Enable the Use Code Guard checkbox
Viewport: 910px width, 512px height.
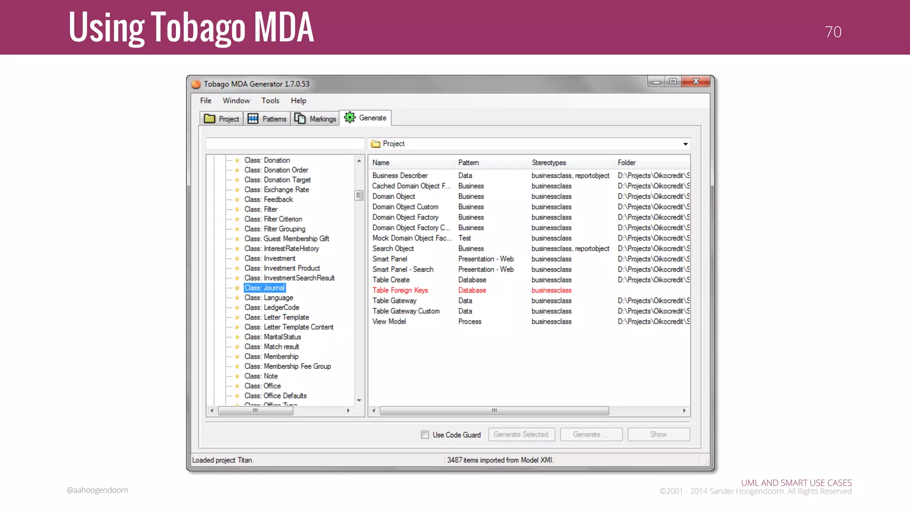425,435
